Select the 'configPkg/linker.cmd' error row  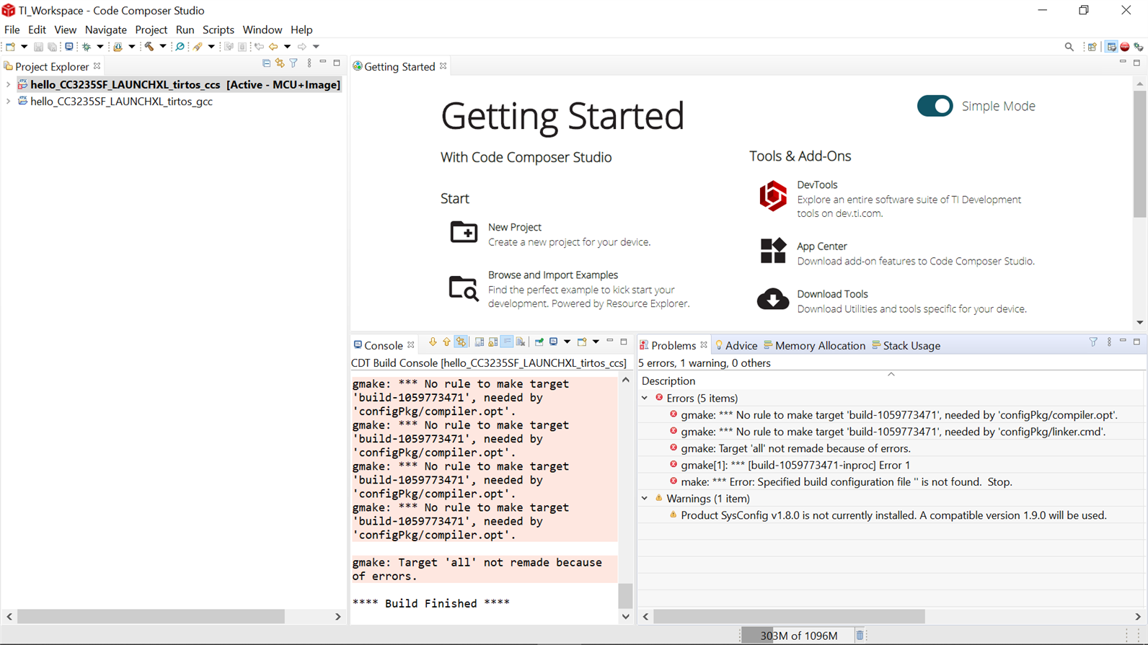coord(891,432)
